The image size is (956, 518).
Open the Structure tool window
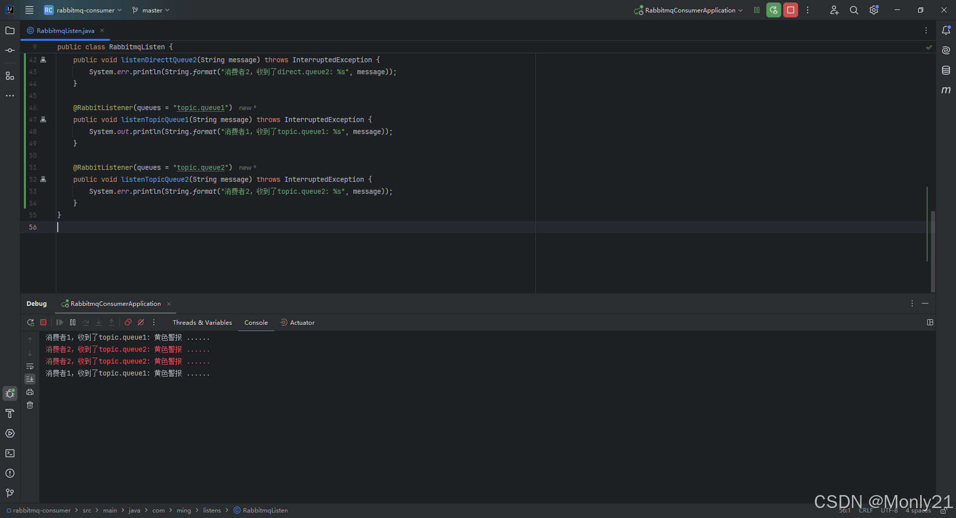pos(10,76)
